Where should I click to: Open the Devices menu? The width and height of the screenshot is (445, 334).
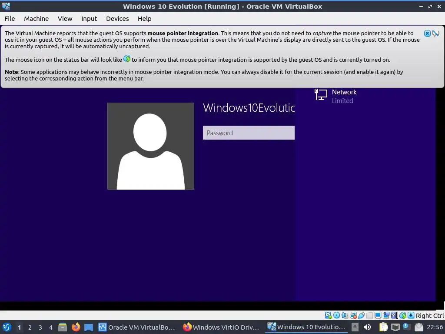coord(117,18)
